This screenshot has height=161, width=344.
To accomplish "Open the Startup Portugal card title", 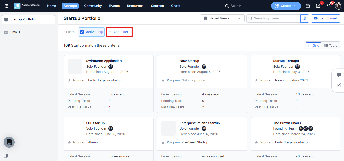I will (x=286, y=61).
